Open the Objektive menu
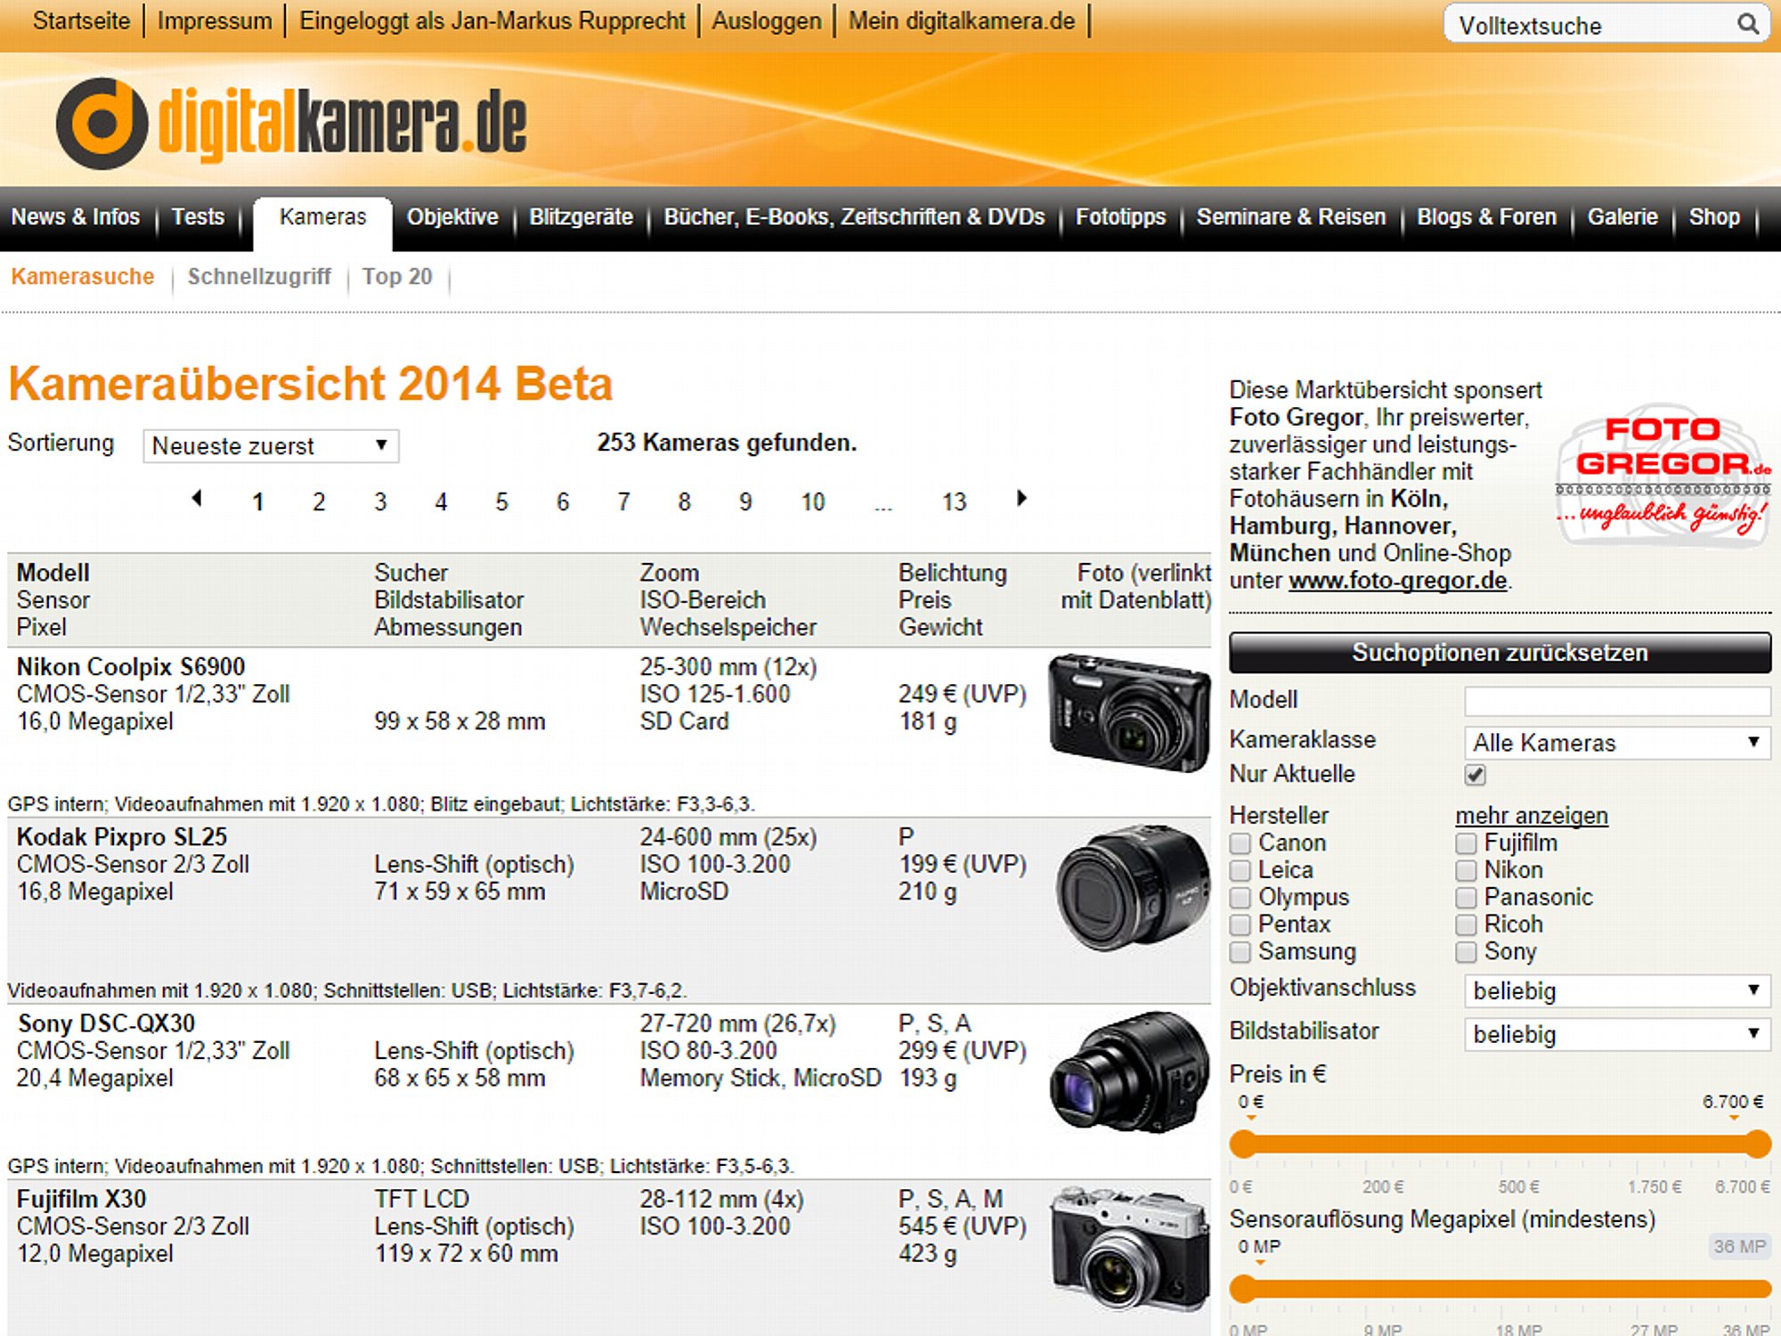This screenshot has height=1336, width=1781. coord(452,217)
